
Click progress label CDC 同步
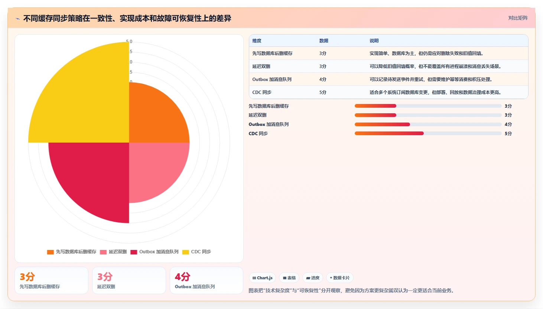(x=258, y=133)
